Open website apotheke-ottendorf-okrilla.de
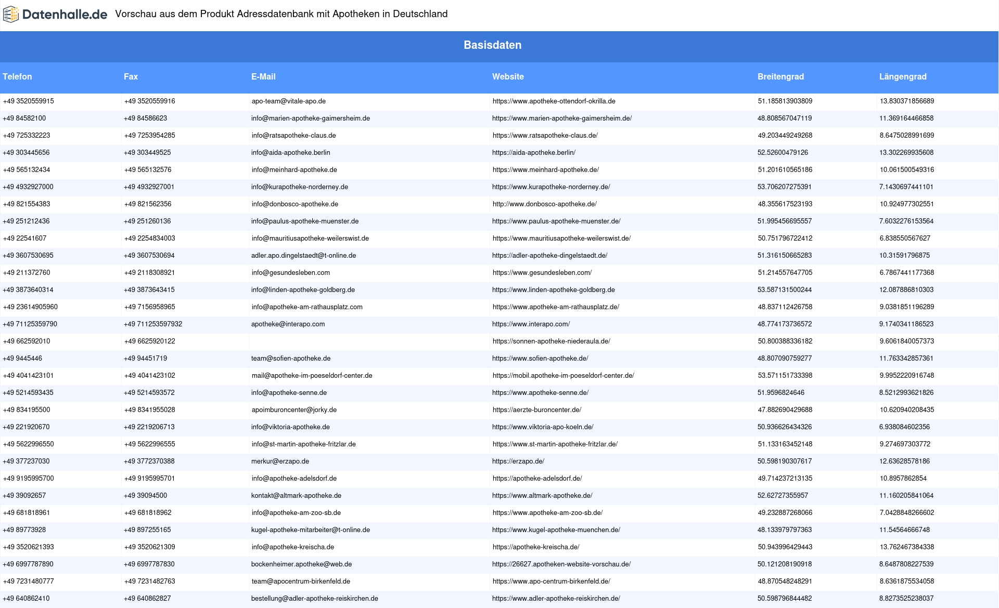 click(554, 101)
